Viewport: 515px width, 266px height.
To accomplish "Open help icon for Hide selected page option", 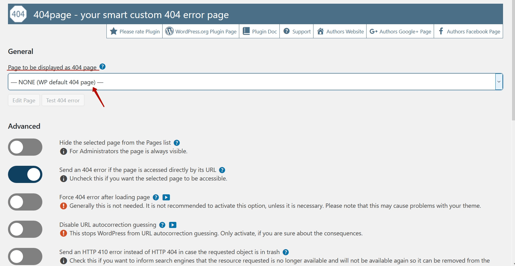I will 177,143.
